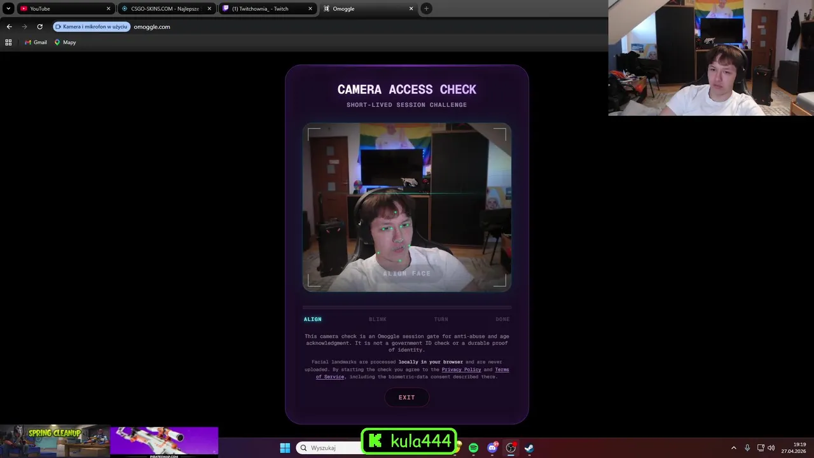Viewport: 814px width, 458px height.
Task: Switch to the CSGO-SKINS.COM tab
Action: click(x=165, y=9)
